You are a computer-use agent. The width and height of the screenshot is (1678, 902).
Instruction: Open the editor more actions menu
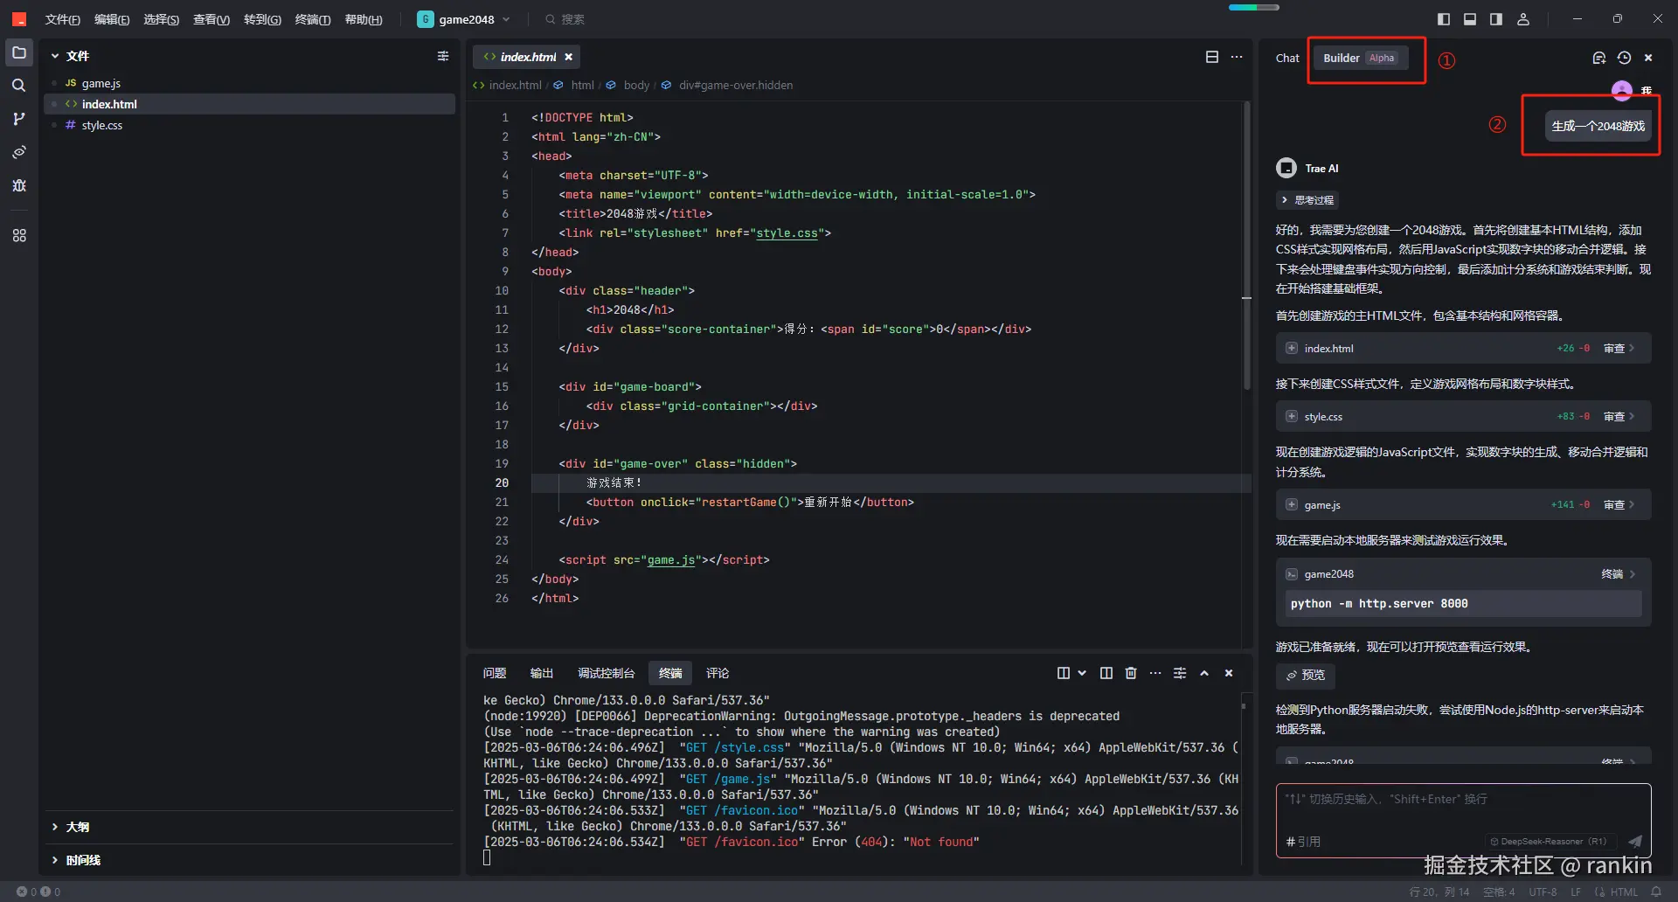(x=1237, y=57)
